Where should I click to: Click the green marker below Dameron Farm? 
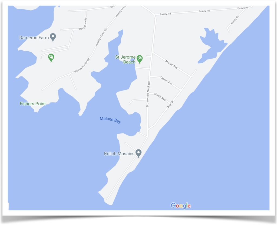click(x=51, y=58)
